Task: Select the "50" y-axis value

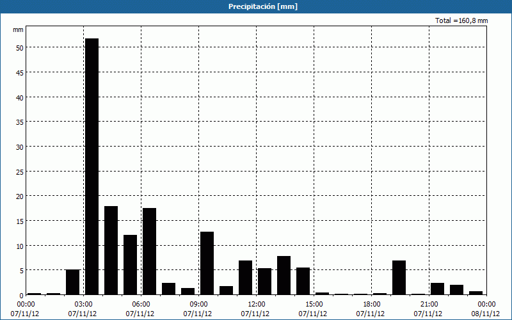Action: tap(20, 48)
